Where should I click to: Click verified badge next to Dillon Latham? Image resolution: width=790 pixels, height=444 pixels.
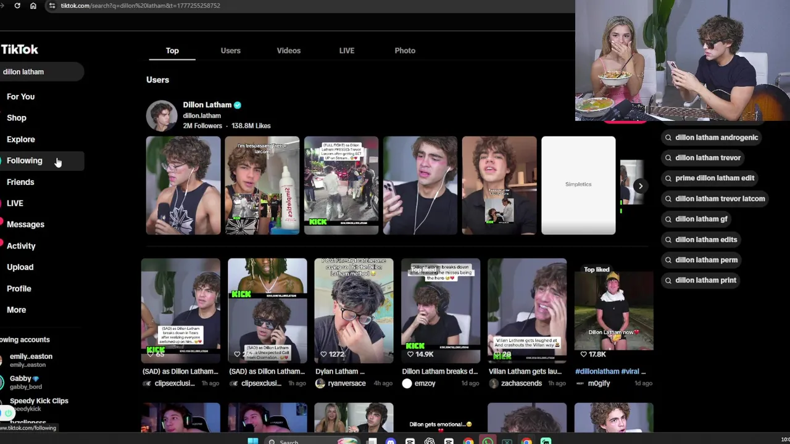coord(238,105)
